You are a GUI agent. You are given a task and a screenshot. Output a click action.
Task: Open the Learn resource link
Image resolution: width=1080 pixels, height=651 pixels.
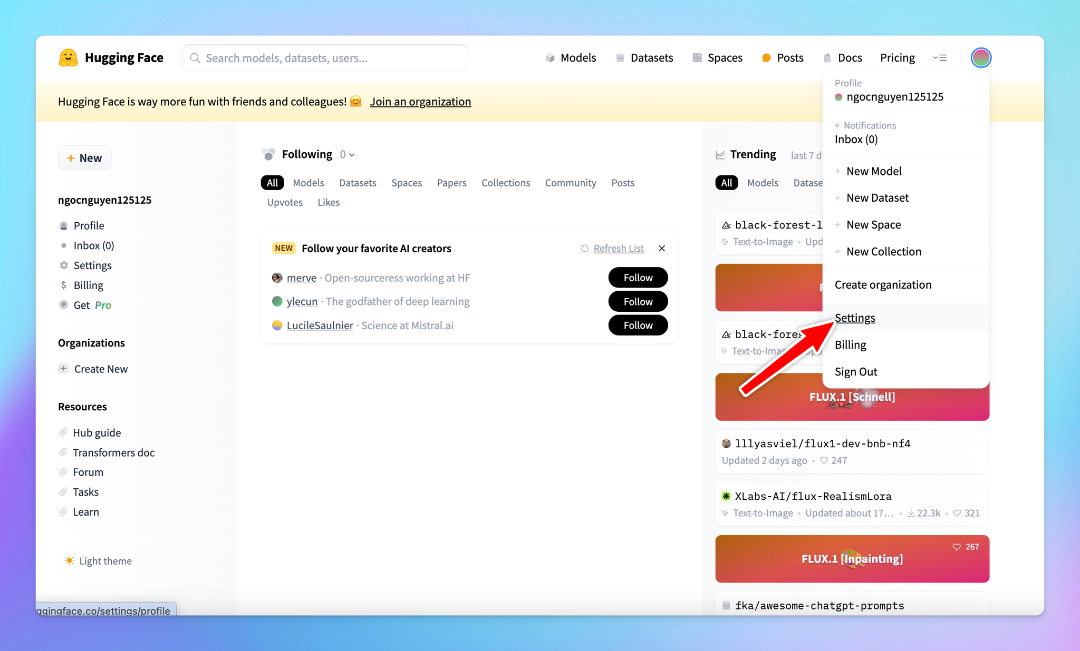tap(86, 512)
